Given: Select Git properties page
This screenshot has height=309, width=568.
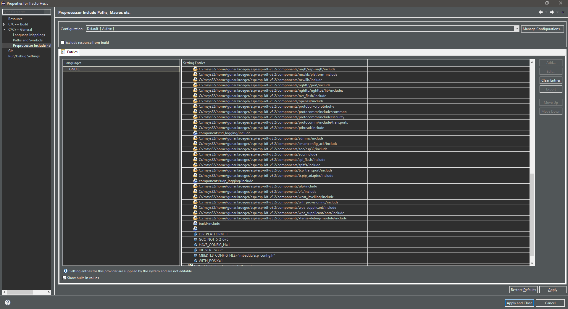Looking at the screenshot, I should point(11,51).
